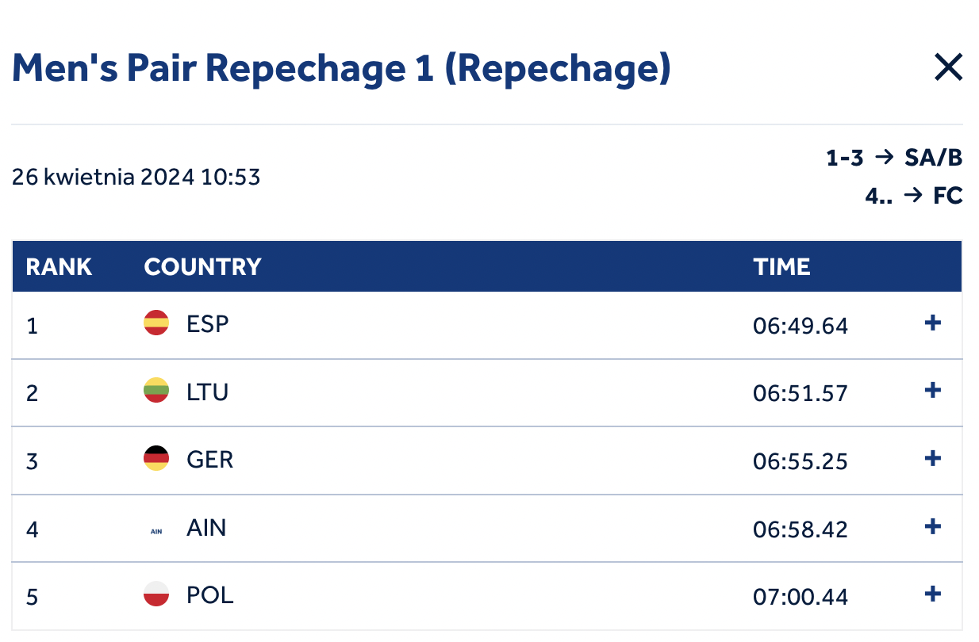Close the Men's Pair Repechage dialog
This screenshot has height=642, width=979.
tap(948, 68)
